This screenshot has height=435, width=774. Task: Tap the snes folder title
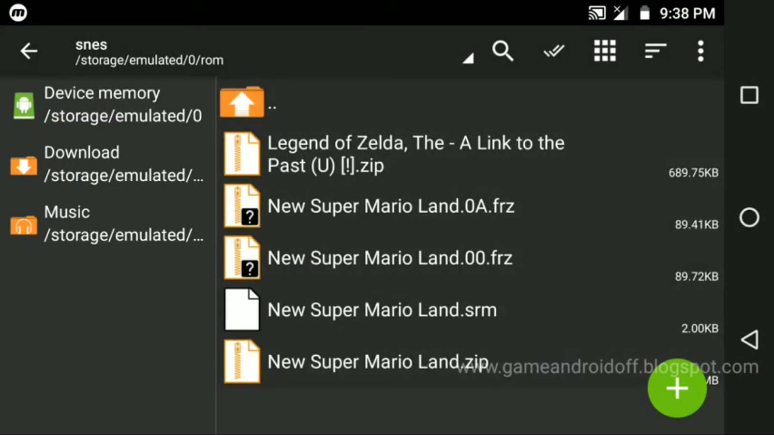pos(91,44)
